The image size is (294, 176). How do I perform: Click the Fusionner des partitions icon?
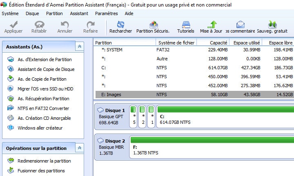click(x=11, y=170)
